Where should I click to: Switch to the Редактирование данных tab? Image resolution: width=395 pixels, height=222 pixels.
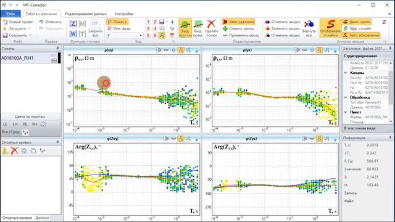pos(86,14)
